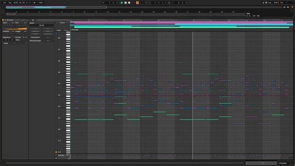Click the bar 7 marker in the arrangement ruler
The image size is (295, 166).
73,12
